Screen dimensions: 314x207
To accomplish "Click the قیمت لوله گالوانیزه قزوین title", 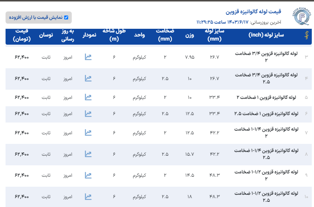I will 253,11.
